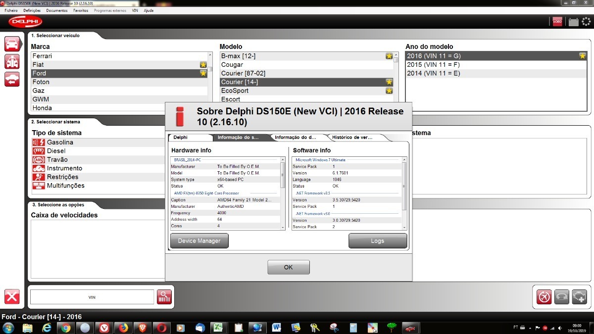
Task: Open Firefox from taskbar
Action: [x=123, y=328]
